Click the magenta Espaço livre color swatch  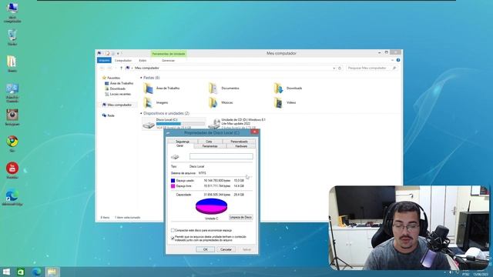pyautogui.click(x=173, y=186)
